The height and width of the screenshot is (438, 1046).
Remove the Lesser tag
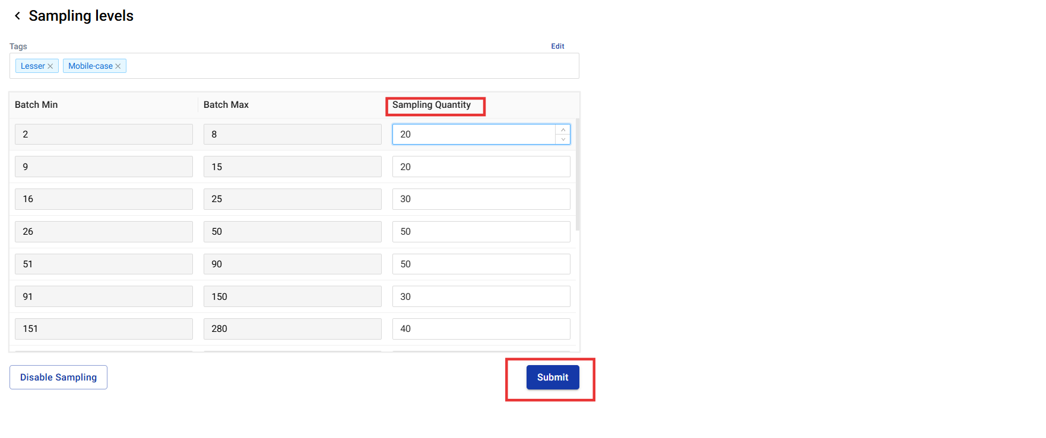pyautogui.click(x=50, y=66)
